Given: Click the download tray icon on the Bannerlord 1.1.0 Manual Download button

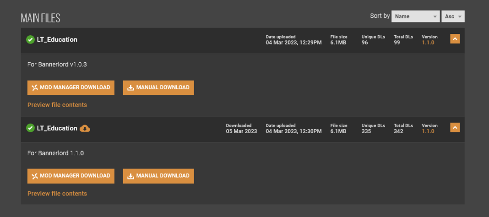Looking at the screenshot, I should [130, 176].
